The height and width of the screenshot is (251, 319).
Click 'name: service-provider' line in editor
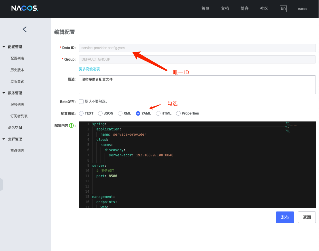pyautogui.click(x=123, y=134)
